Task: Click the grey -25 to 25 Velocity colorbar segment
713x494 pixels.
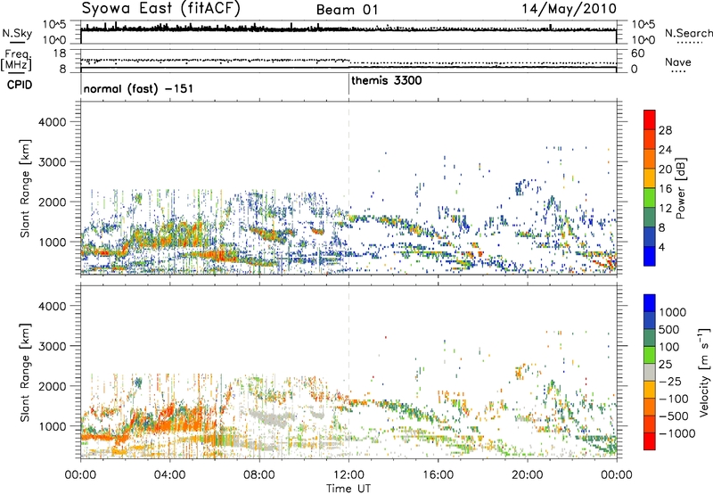Action: point(650,373)
